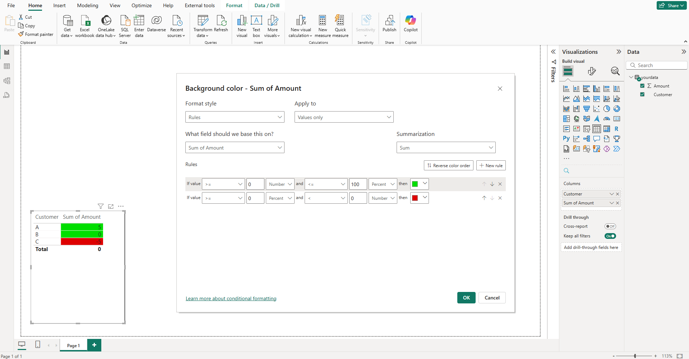This screenshot has height=359, width=689.
Task: Switch to Table view in left sidebar
Action: 7,66
